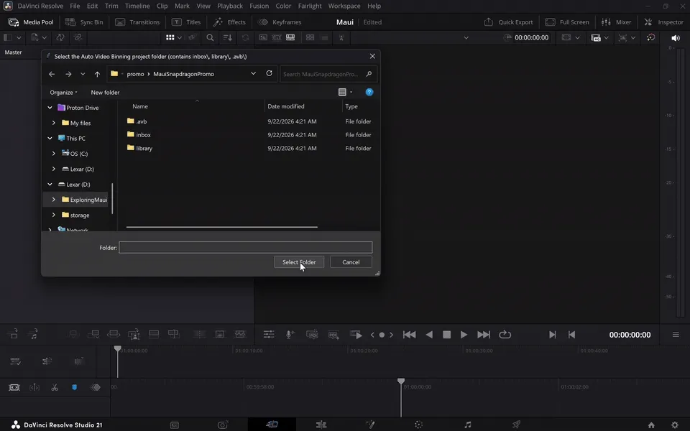Open the Timeline menu

[x=137, y=6]
